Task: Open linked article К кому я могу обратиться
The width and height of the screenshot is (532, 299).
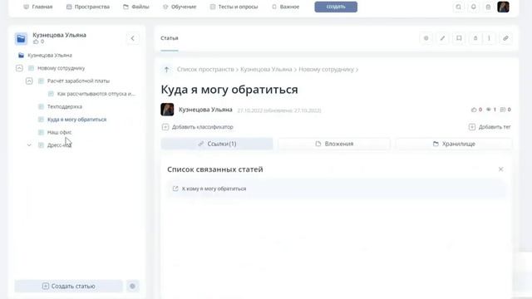Action: [214, 189]
